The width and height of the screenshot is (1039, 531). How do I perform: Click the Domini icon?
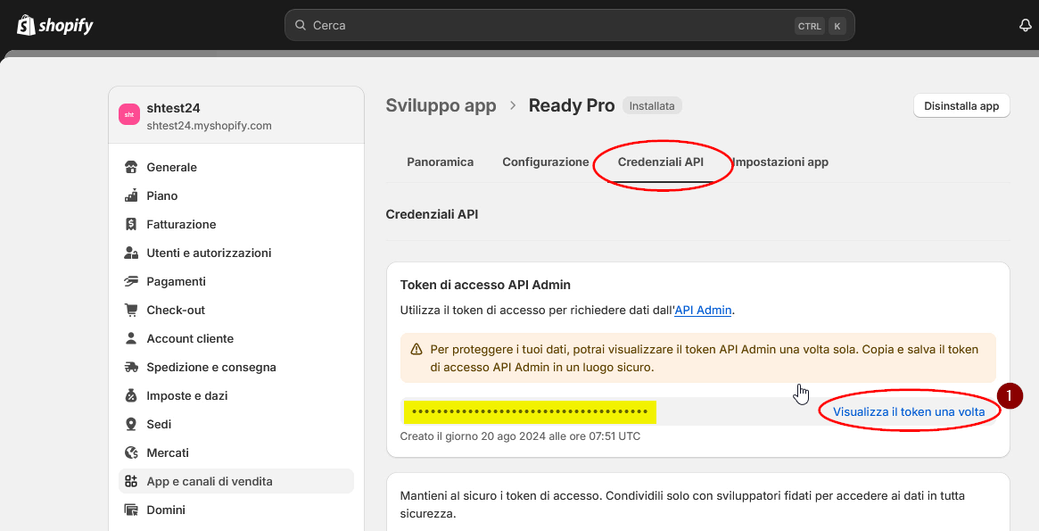pyautogui.click(x=131, y=510)
